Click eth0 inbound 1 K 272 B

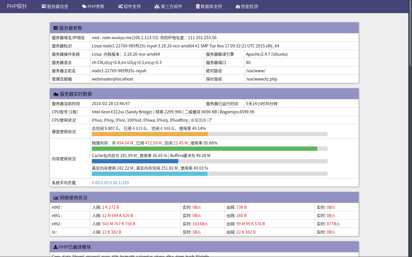pos(110,207)
